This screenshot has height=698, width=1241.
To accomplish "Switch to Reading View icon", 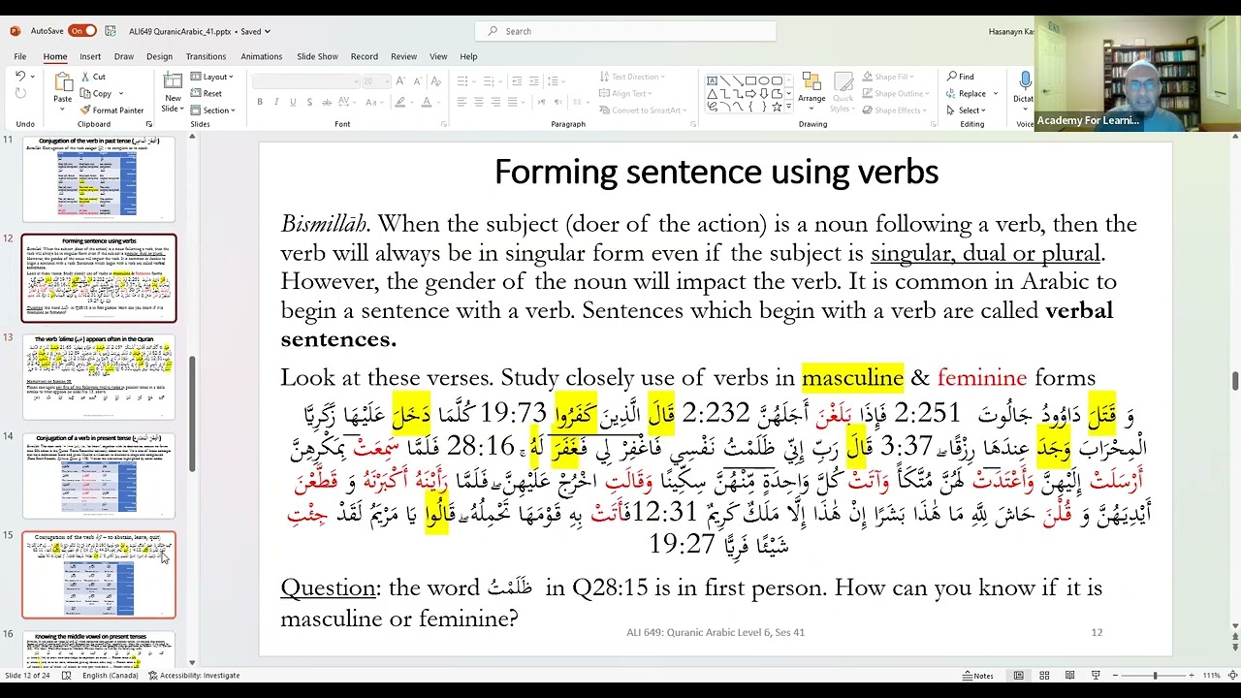I will tap(1070, 675).
